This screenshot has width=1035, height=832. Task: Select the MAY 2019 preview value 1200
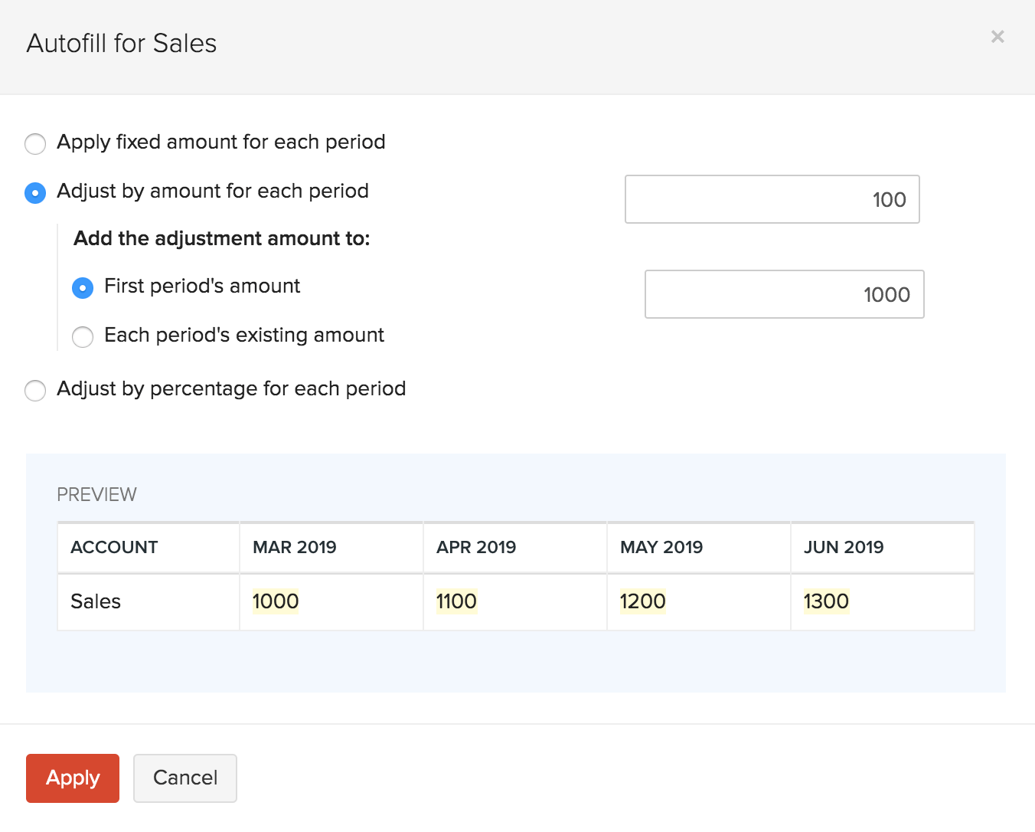click(x=642, y=601)
